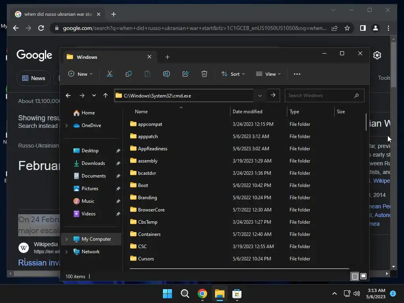Switch to details view icon in status bar
404x303 pixels.
[355, 277]
